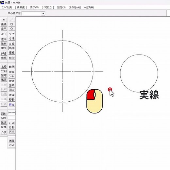
Task: Open the 座標 coordinate file tool
Action: point(4,127)
